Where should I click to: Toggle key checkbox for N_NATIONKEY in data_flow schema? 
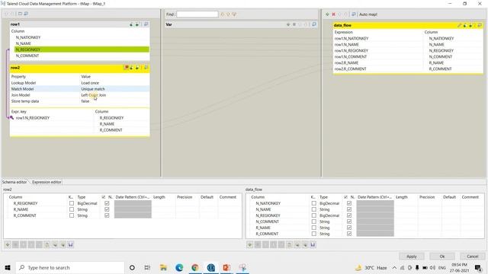(313, 203)
